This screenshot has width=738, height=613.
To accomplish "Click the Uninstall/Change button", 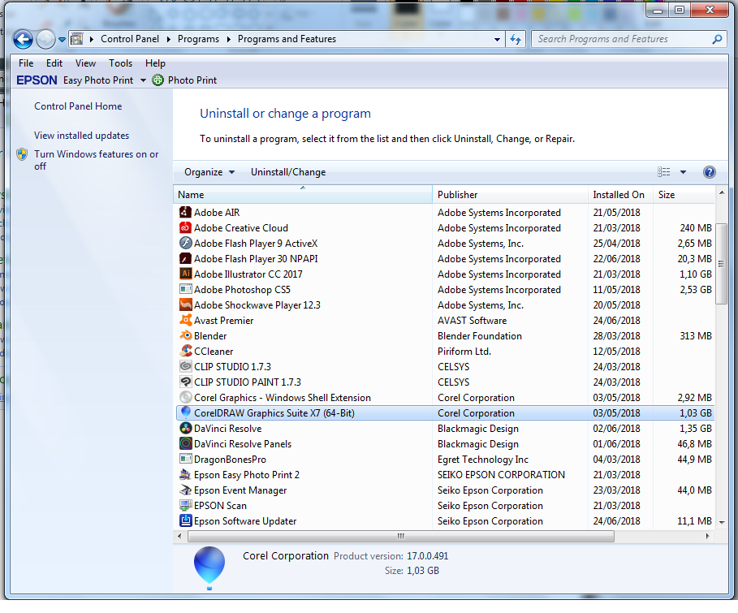I will point(288,172).
